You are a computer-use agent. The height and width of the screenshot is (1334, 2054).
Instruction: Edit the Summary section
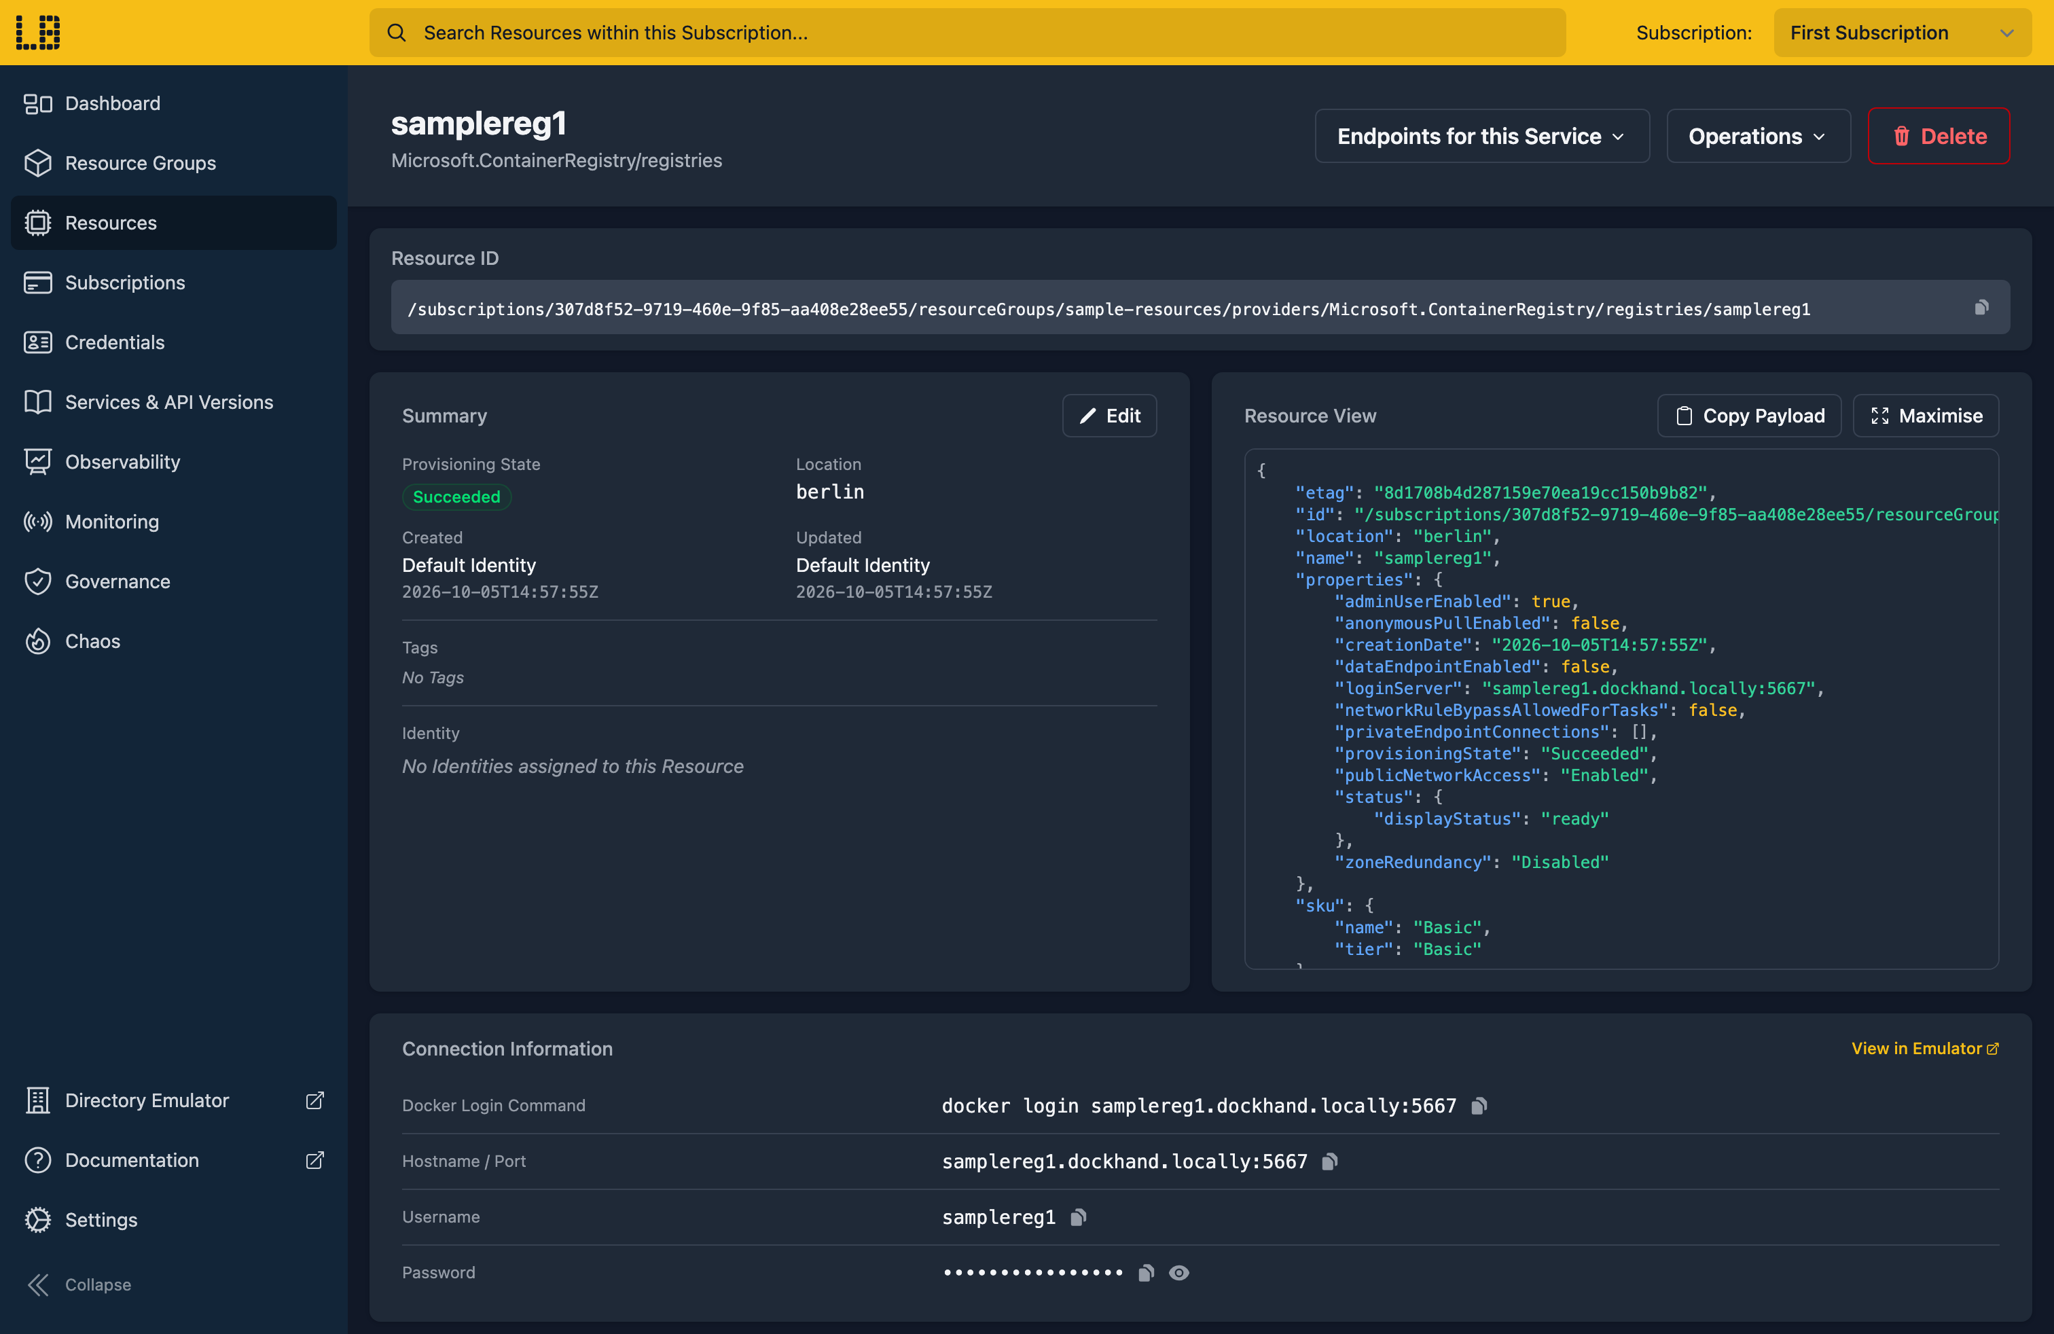click(x=1109, y=416)
